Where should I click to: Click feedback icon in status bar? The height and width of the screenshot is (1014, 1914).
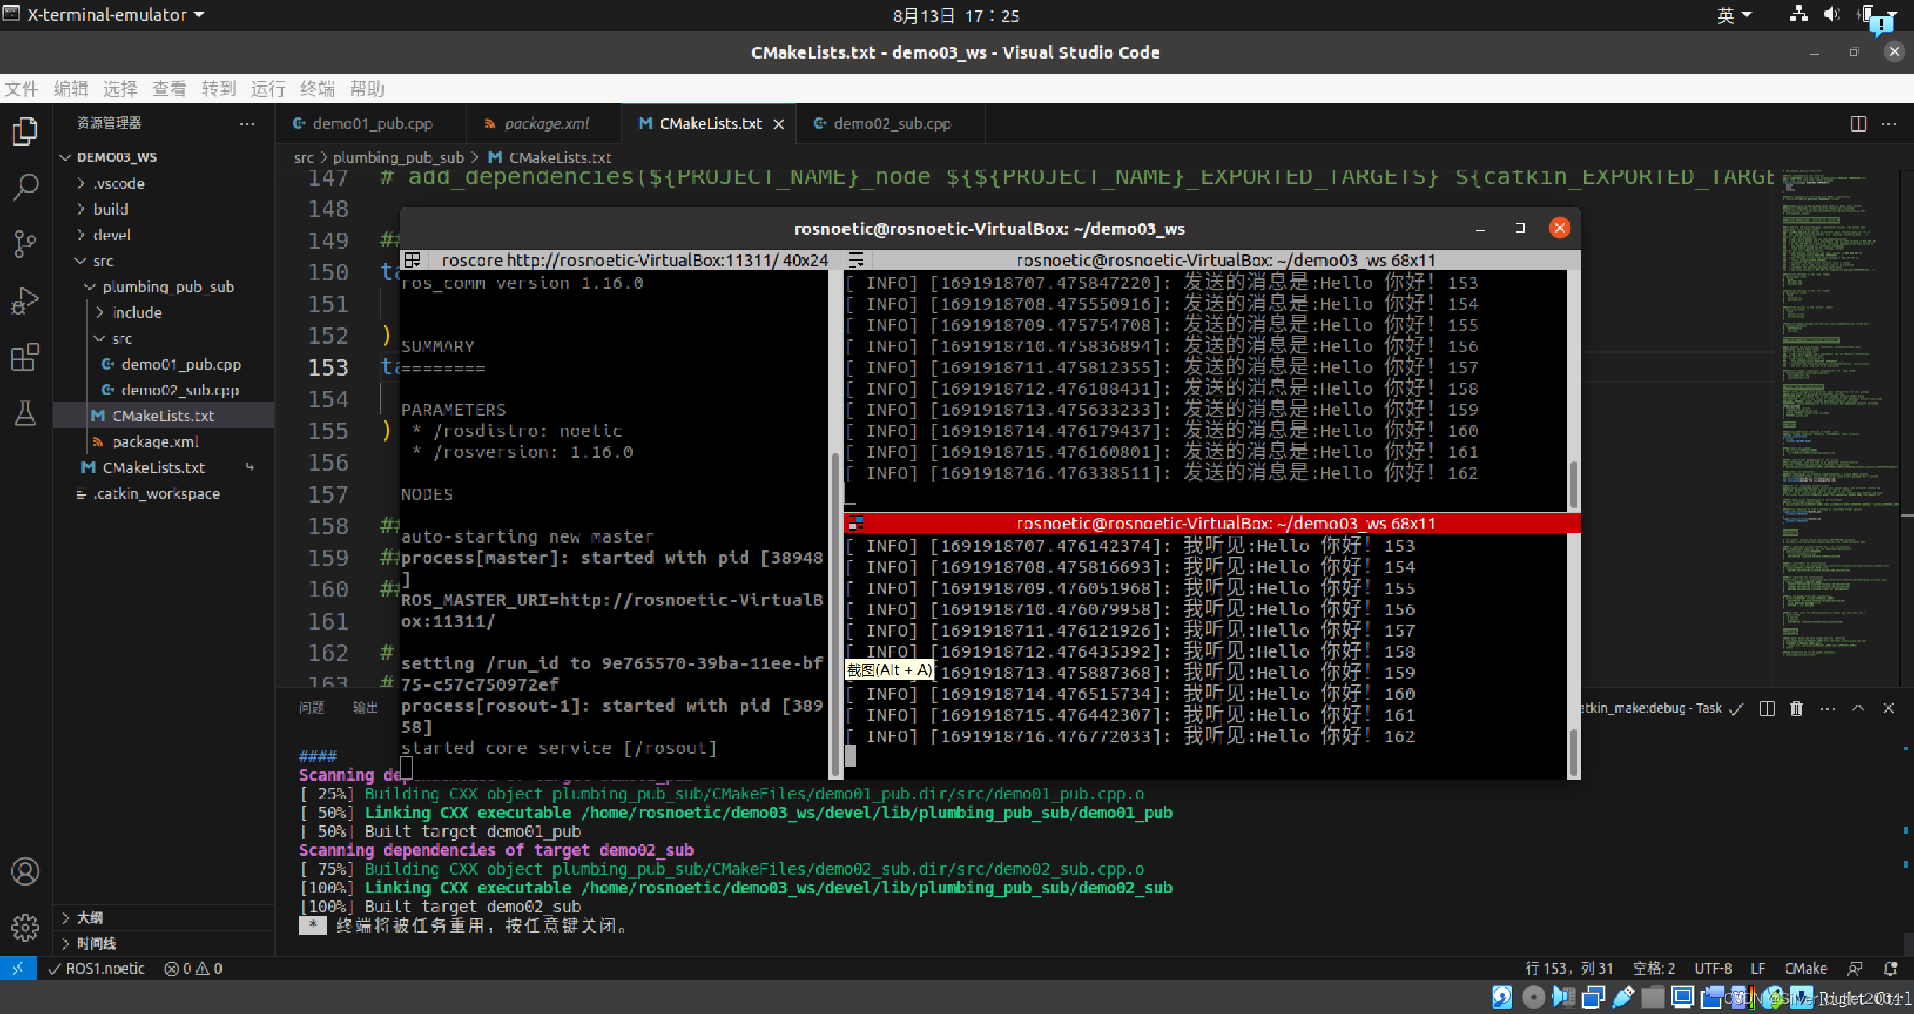pyautogui.click(x=1855, y=969)
